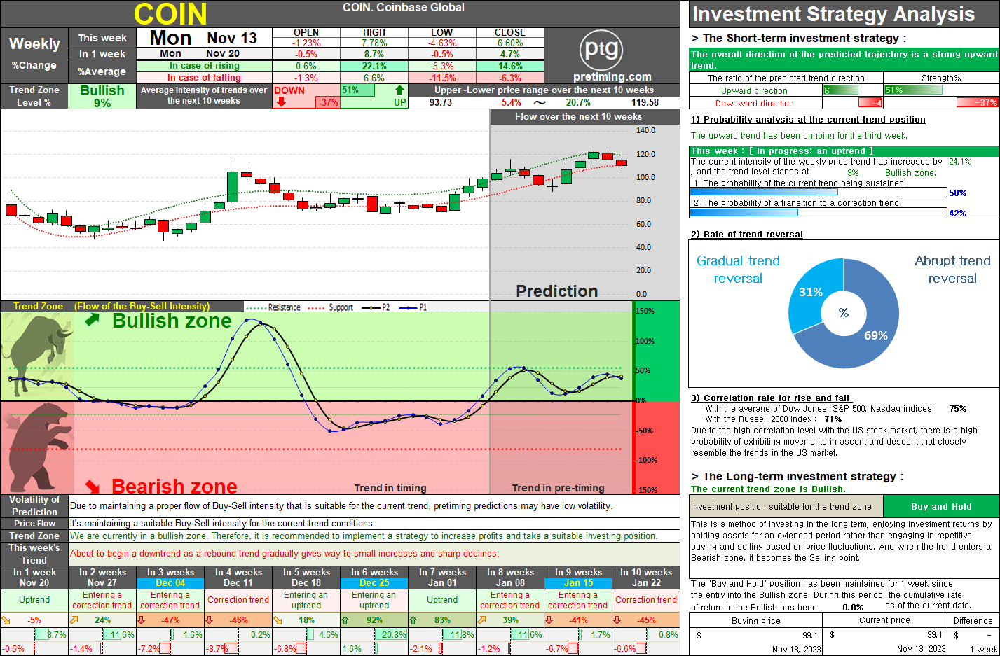
Task: Select the 'In 9 weeks Jan 15' column header
Action: coord(578,578)
